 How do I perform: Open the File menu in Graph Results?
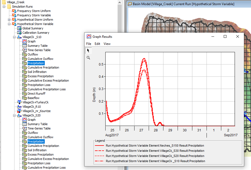89,44
